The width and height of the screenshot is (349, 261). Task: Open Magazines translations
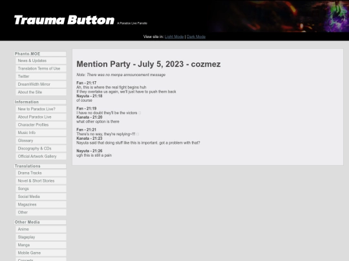click(41, 204)
